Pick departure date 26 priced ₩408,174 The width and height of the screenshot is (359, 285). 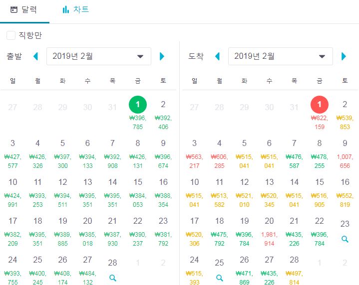[62, 270]
